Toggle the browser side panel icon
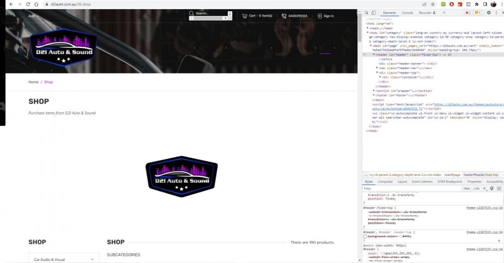Viewport: 504px width, 263px height. coord(485,4)
